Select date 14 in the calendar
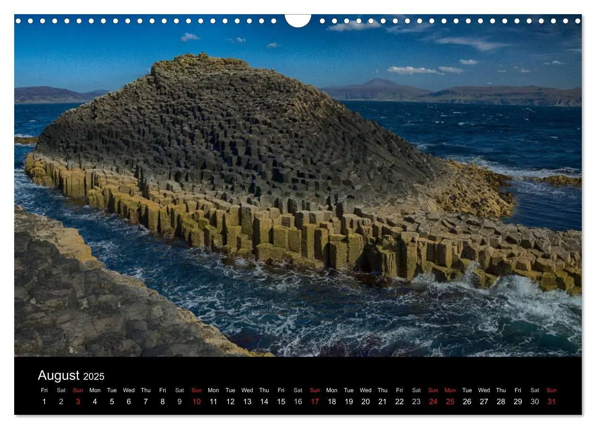 (x=264, y=402)
